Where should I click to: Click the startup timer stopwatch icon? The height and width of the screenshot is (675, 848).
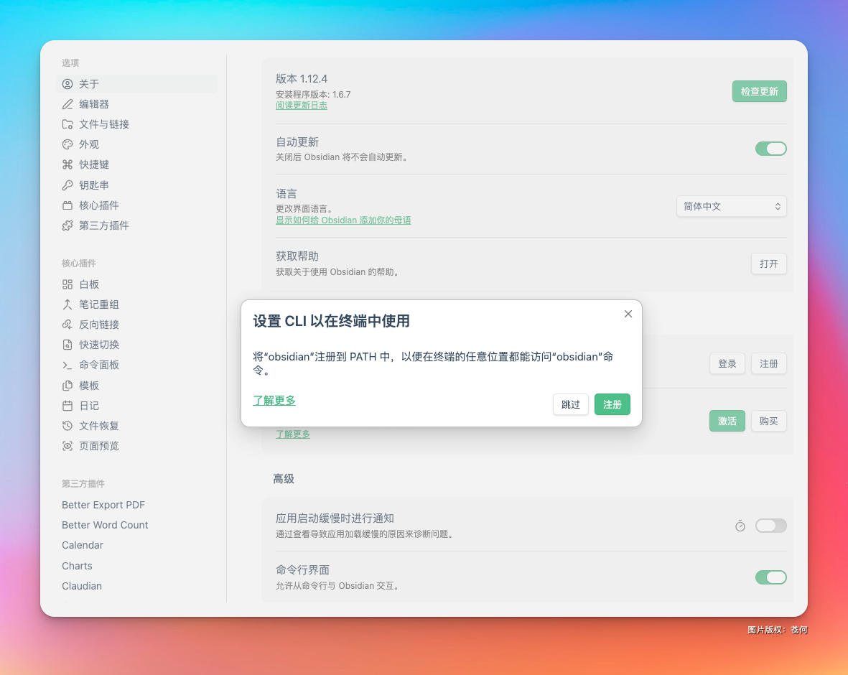[740, 526]
